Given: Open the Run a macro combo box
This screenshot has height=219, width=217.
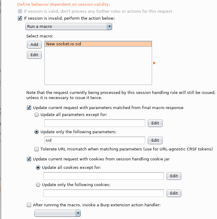Looking at the screenshot, I should pyautogui.click(x=69, y=26).
